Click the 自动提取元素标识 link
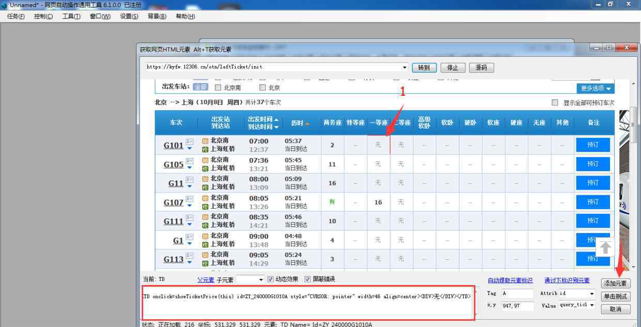Viewport: 641px width, 327px height. pos(510,281)
